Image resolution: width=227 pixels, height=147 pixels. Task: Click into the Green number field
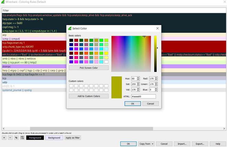(x=152, y=84)
